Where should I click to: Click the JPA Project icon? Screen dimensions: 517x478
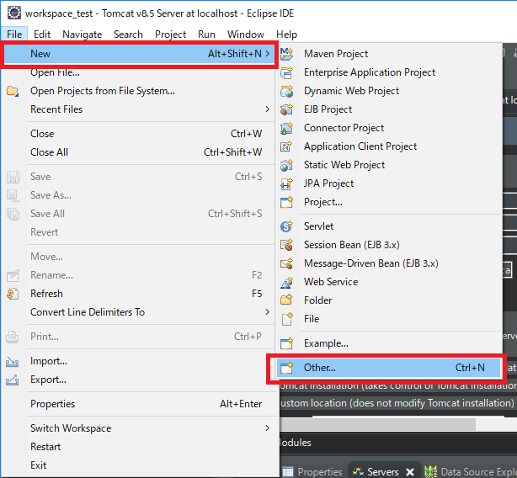[x=286, y=183]
